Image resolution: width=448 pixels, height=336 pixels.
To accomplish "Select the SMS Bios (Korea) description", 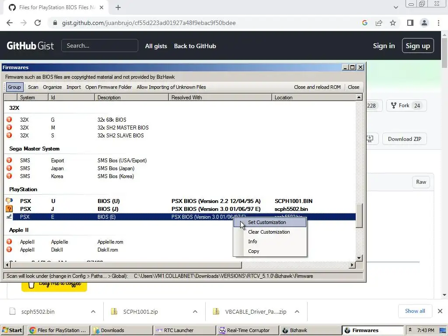I will click(x=115, y=176).
